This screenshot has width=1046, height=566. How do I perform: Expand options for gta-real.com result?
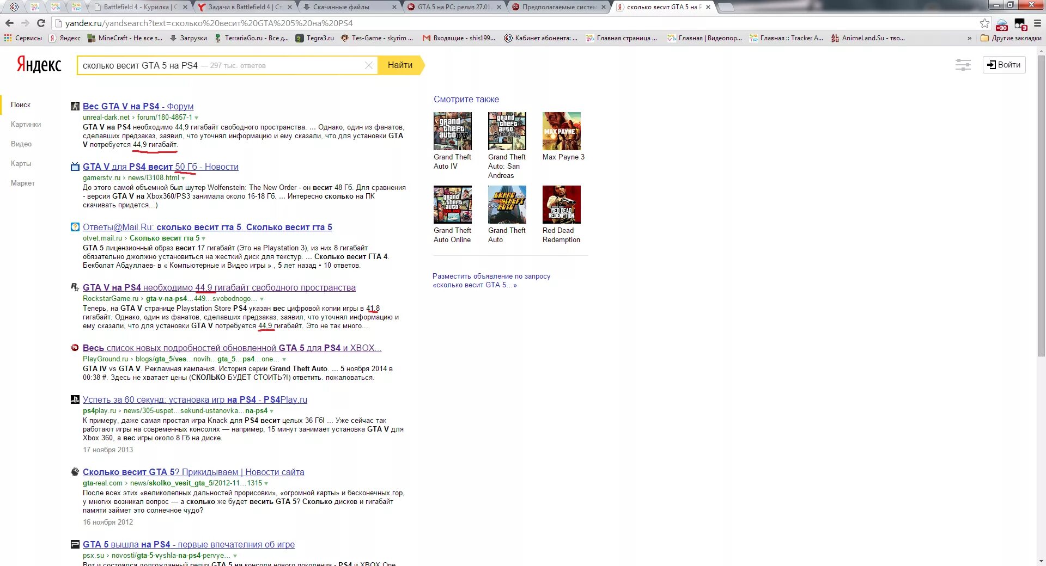point(266,483)
